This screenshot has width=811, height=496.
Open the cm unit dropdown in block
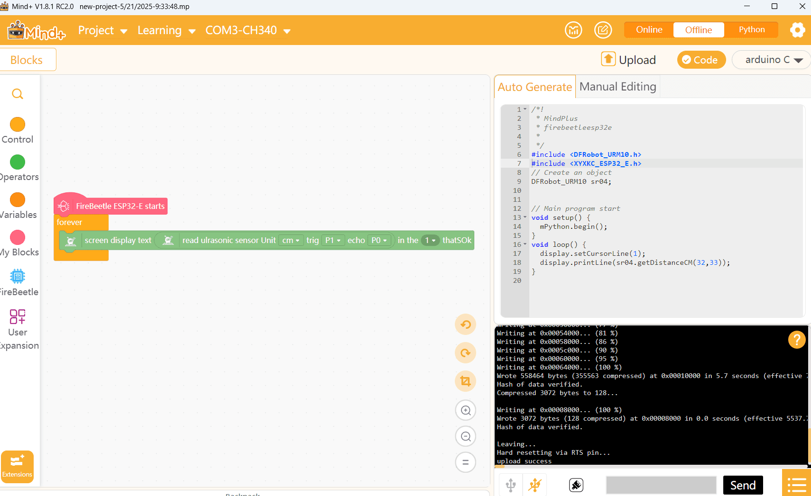click(291, 240)
